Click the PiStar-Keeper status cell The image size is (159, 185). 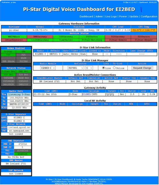point(144,40)
